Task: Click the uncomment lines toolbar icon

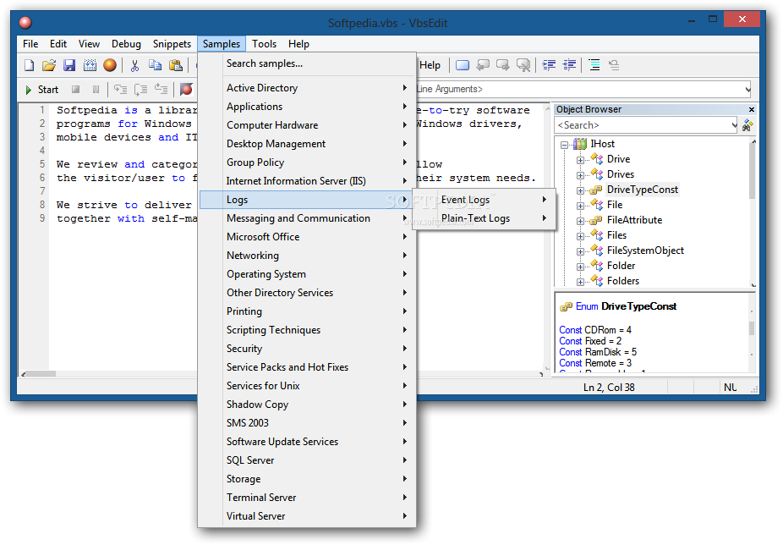Action: click(x=614, y=65)
